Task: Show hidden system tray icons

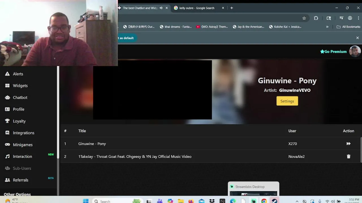Action: tap(297, 201)
